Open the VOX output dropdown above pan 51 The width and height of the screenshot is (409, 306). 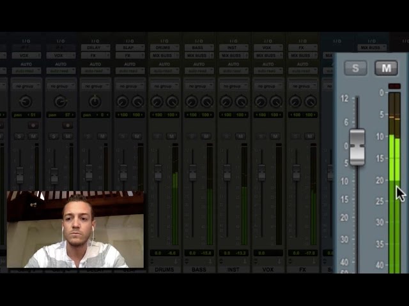point(26,55)
